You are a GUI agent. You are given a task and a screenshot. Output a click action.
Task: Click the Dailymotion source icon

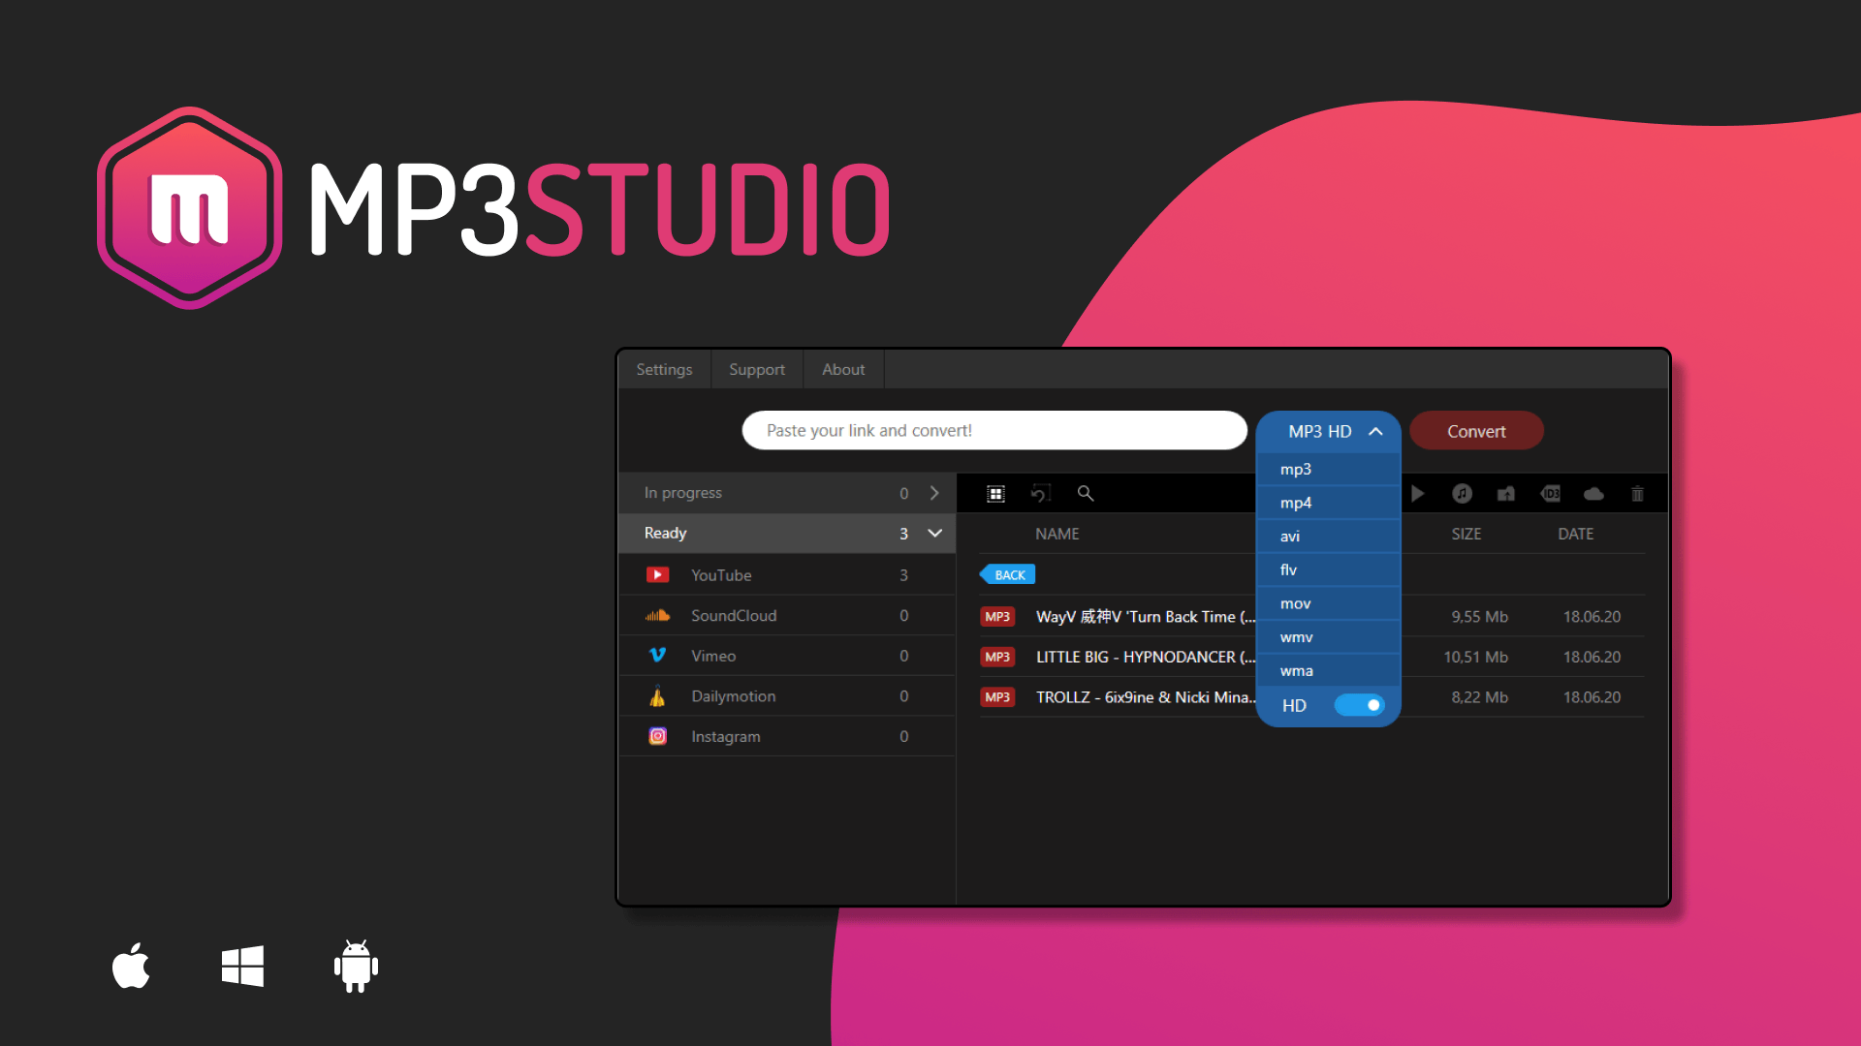coord(657,696)
